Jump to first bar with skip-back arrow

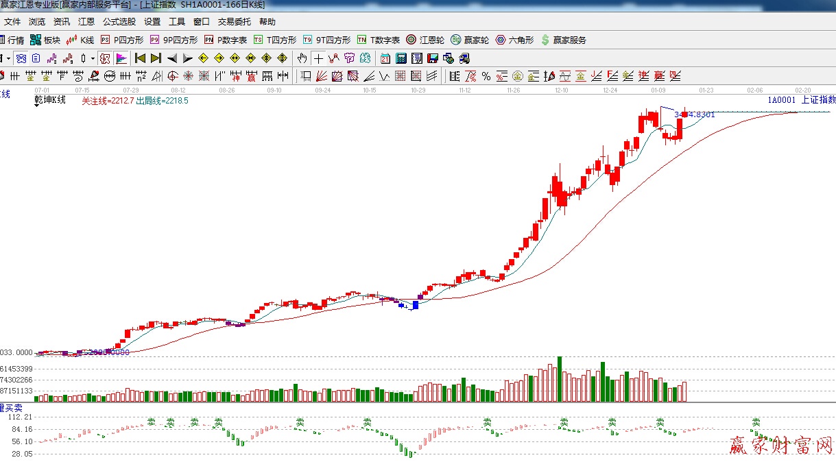(x=140, y=58)
